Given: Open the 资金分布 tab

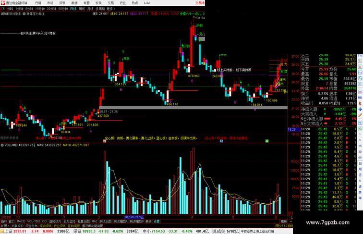Looking at the screenshot, I should pos(32,226).
